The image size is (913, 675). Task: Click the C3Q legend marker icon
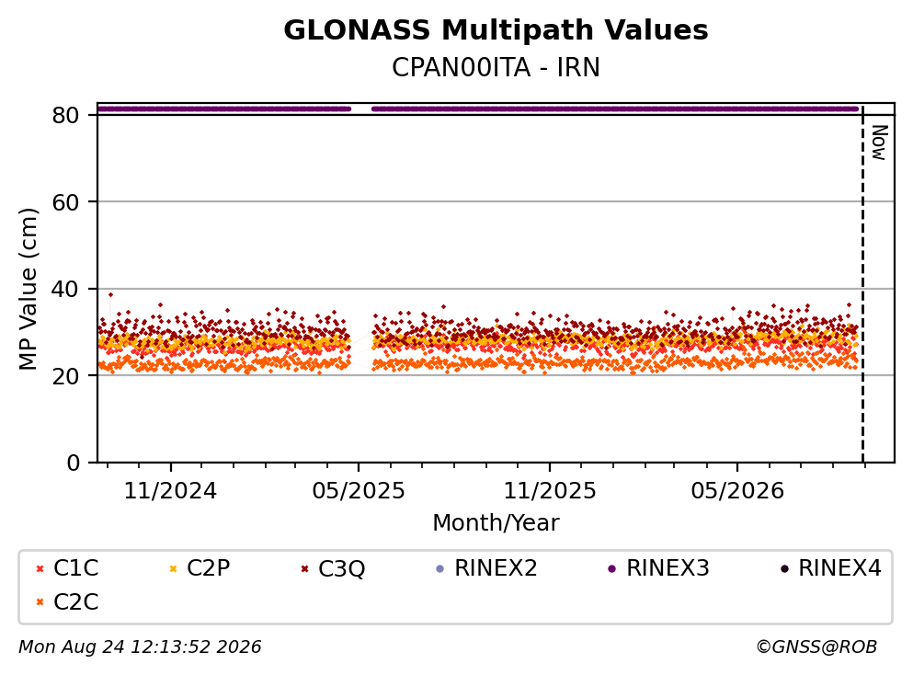pos(304,568)
